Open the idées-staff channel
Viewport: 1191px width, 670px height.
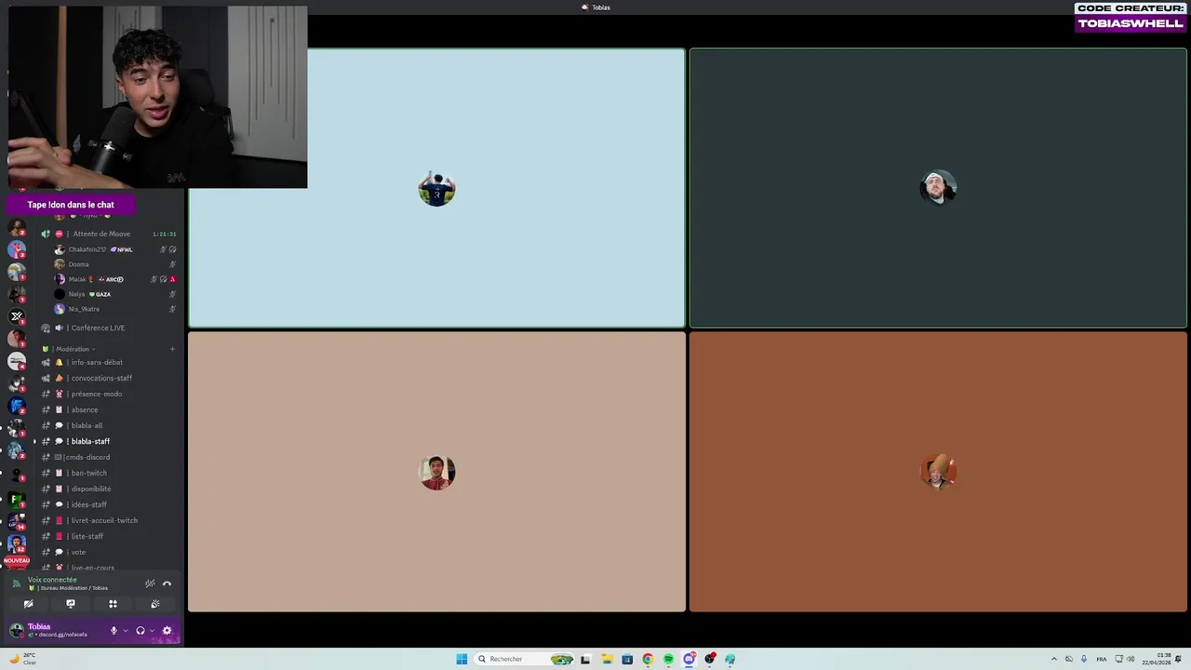(x=108, y=504)
